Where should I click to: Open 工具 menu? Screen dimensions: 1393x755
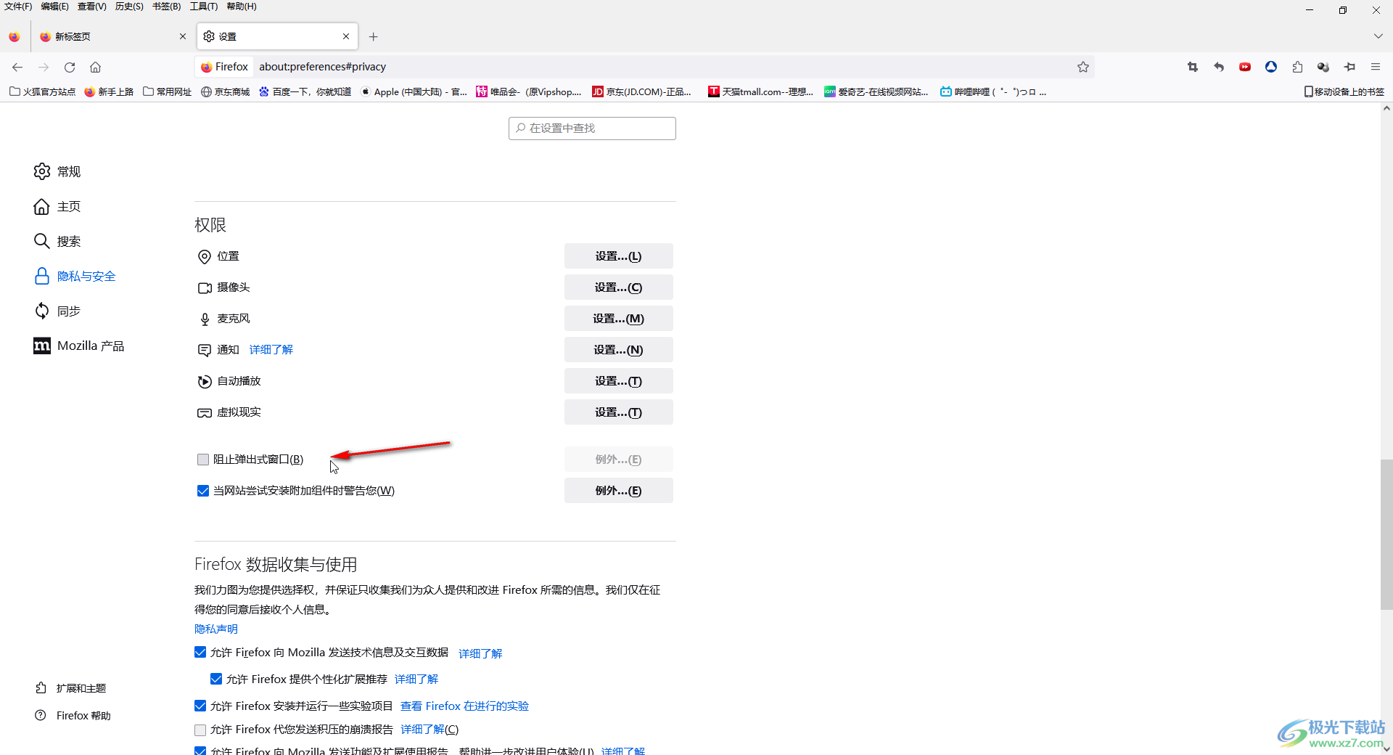(x=203, y=7)
